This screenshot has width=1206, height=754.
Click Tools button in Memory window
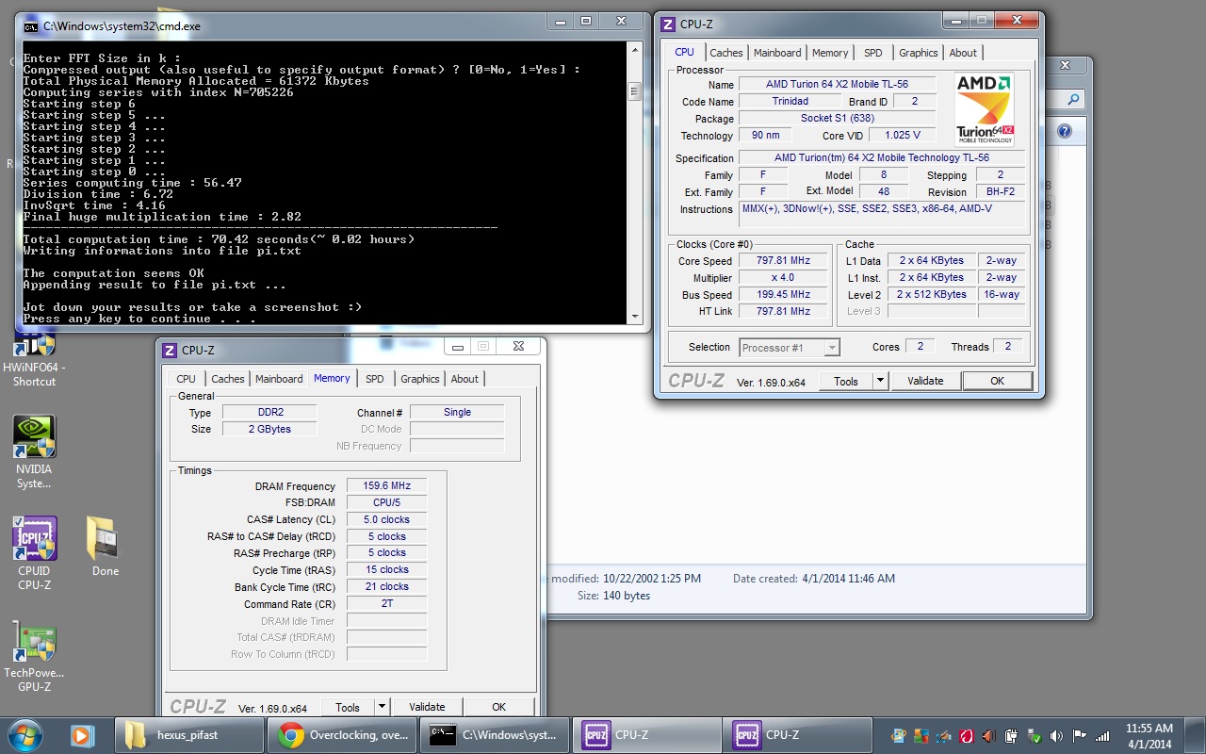click(348, 707)
